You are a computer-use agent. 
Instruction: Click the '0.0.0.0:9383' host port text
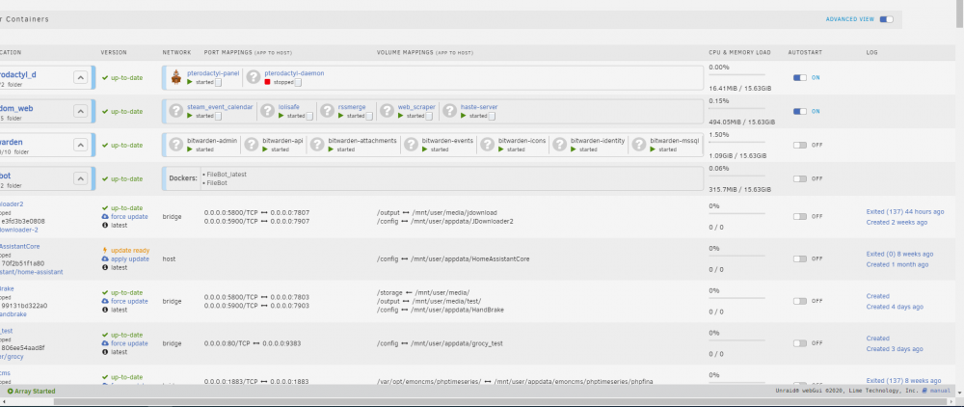[281, 343]
